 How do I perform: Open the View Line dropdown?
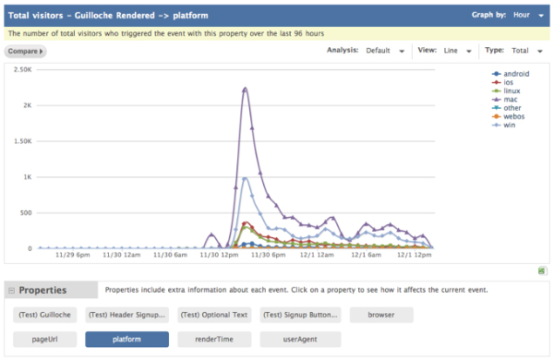(458, 51)
